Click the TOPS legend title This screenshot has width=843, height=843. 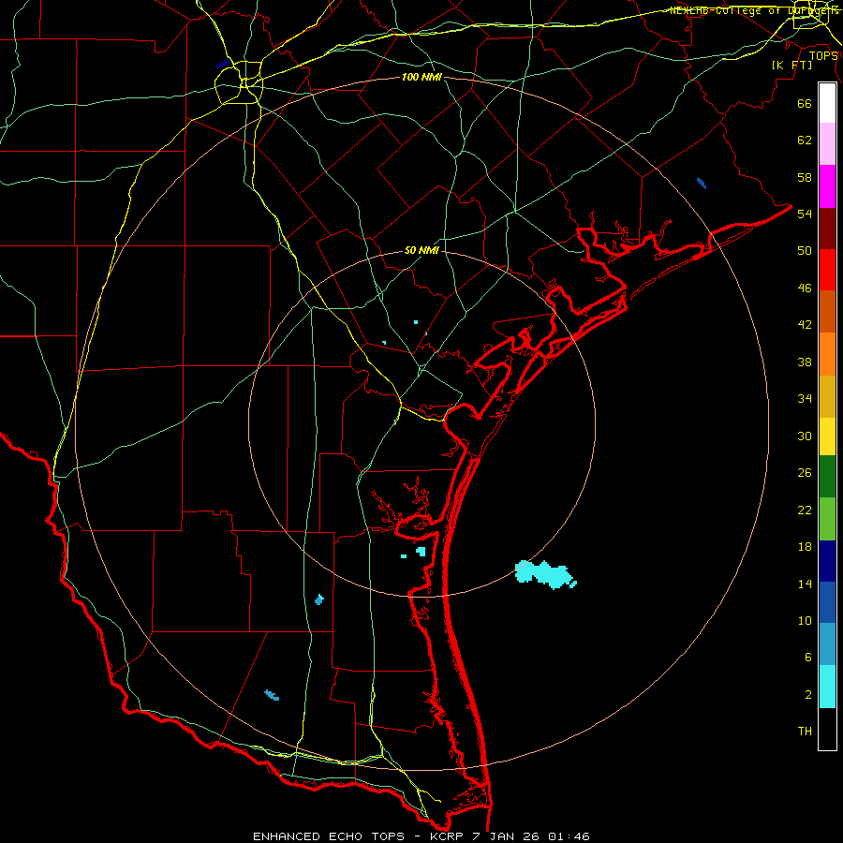pyautogui.click(x=822, y=55)
